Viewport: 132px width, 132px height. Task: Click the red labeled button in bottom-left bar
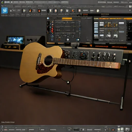tap(6, 130)
